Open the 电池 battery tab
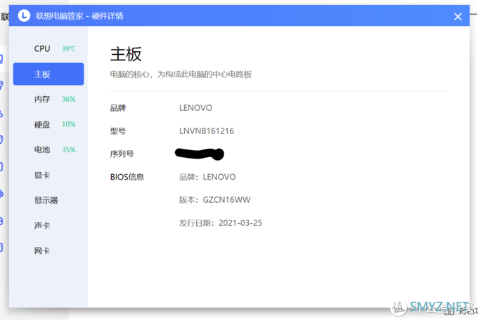The height and width of the screenshot is (320, 478). click(49, 149)
